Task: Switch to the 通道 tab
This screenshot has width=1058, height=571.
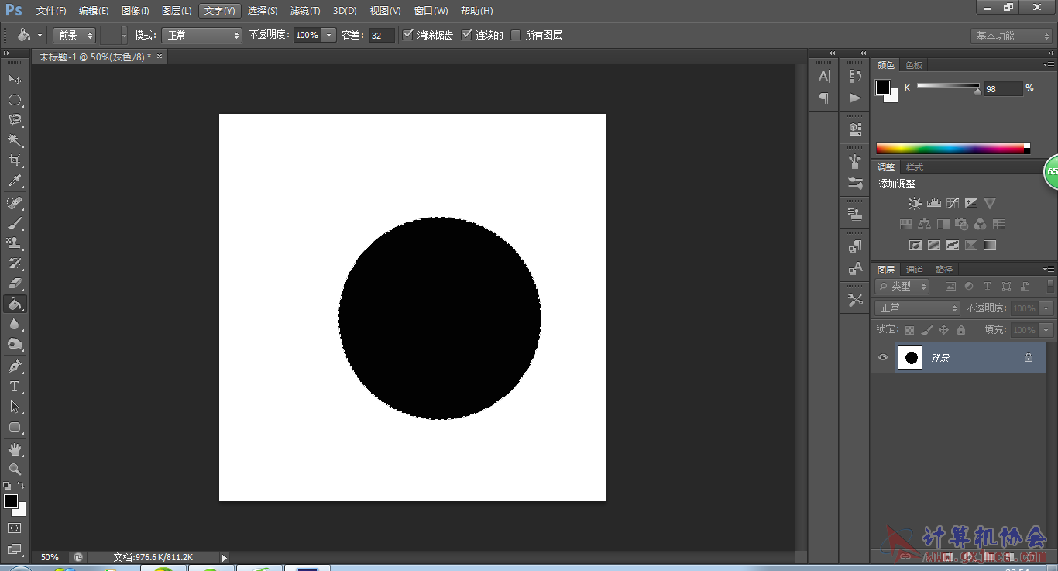Action: (x=915, y=270)
